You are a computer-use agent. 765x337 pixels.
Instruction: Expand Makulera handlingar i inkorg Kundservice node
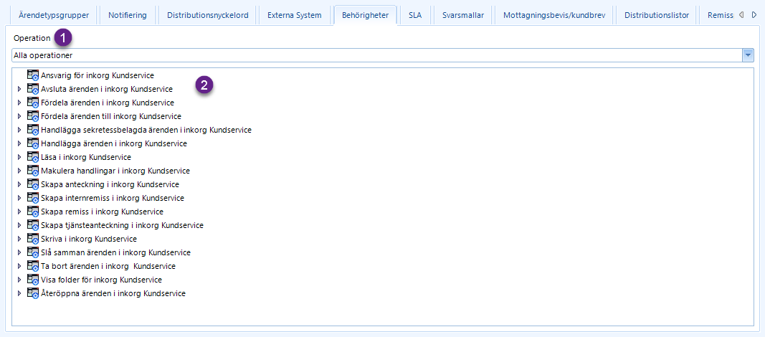19,171
